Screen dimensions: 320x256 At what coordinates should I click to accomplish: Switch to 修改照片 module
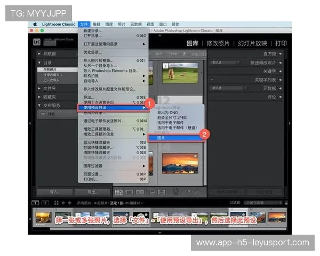(218, 43)
